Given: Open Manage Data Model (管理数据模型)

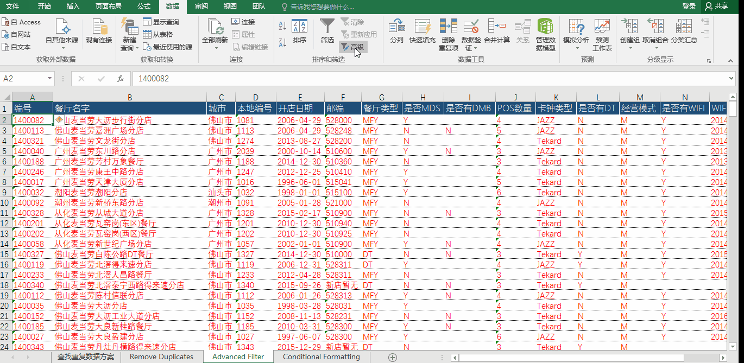Looking at the screenshot, I should [x=546, y=35].
